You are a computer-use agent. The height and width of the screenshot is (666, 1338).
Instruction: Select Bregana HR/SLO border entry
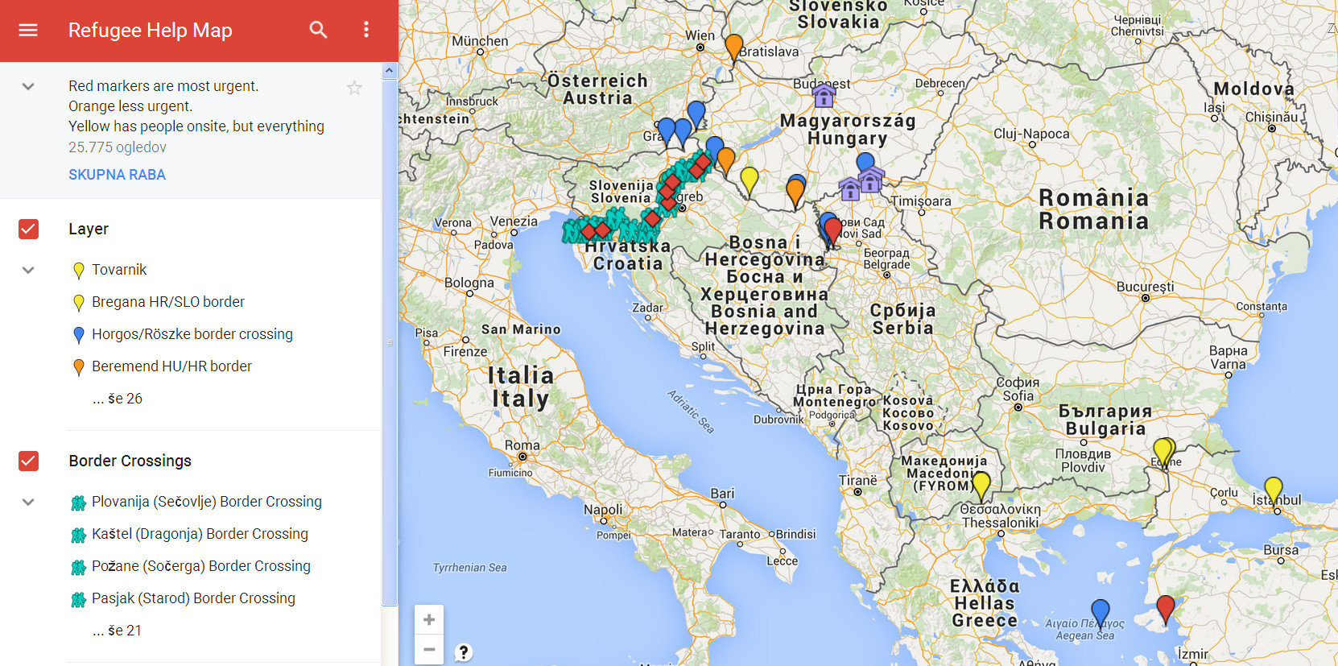pos(168,302)
